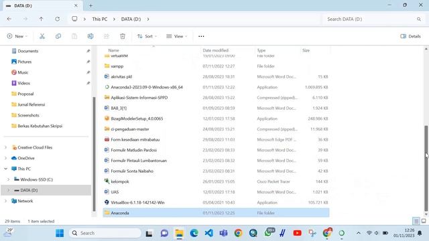The width and height of the screenshot is (429, 241).
Task: Click the search magnifier icon
Action: click(x=419, y=19)
